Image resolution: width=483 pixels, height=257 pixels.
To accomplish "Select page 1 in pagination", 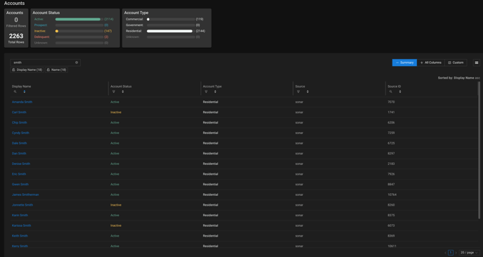I will click(x=451, y=253).
